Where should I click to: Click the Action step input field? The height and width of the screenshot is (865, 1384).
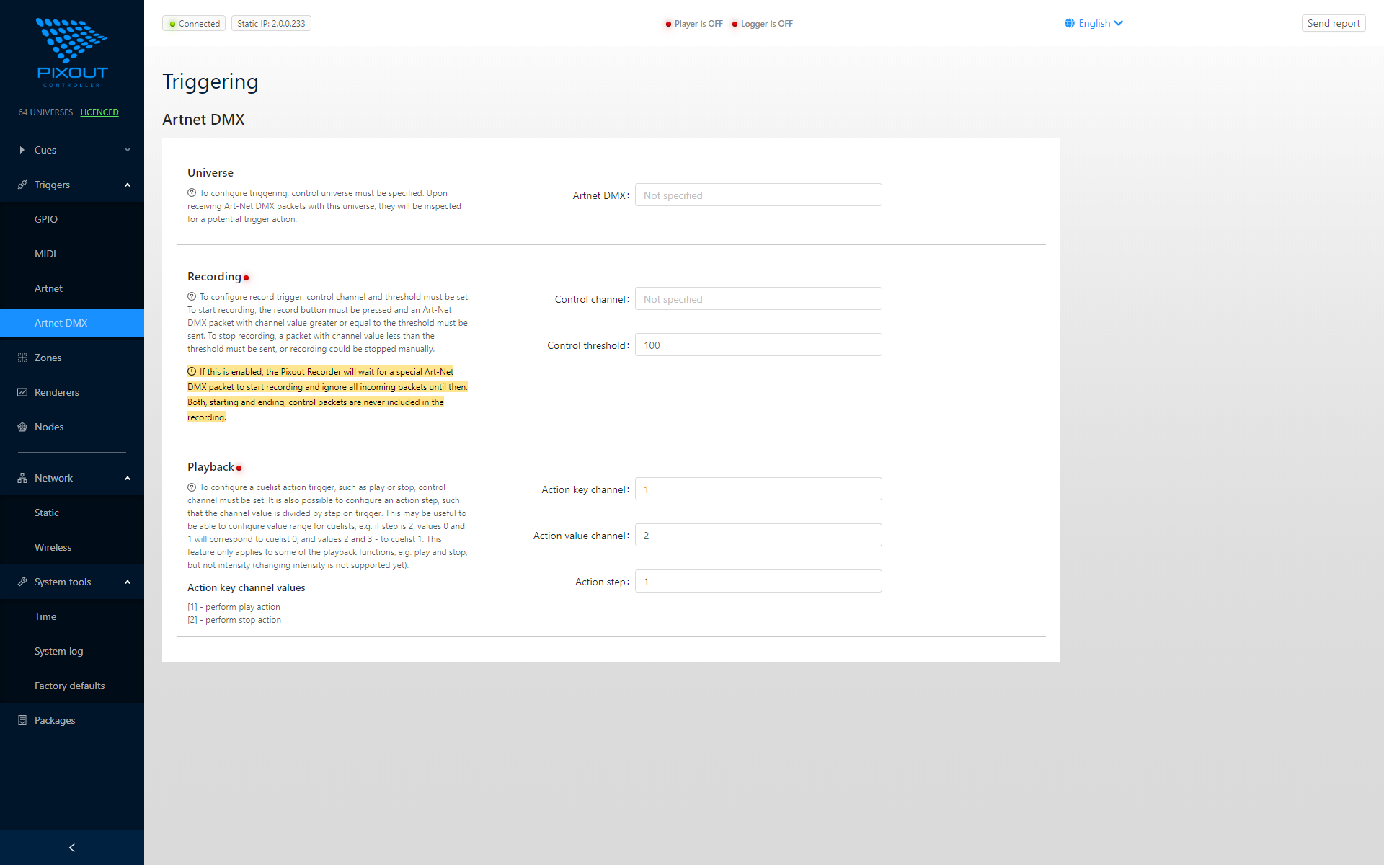tap(758, 582)
